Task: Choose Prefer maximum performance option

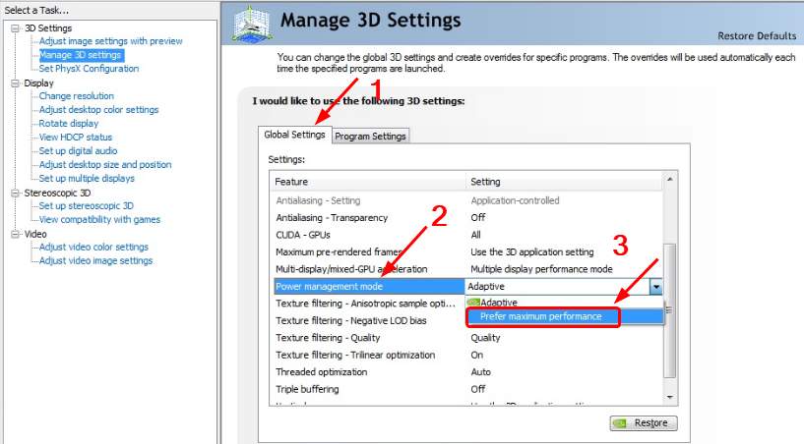Action: pyautogui.click(x=540, y=316)
